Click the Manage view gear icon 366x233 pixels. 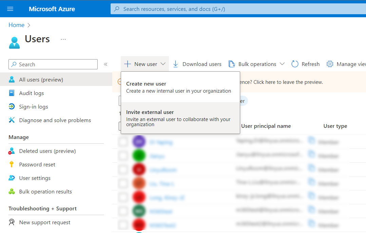coord(330,64)
